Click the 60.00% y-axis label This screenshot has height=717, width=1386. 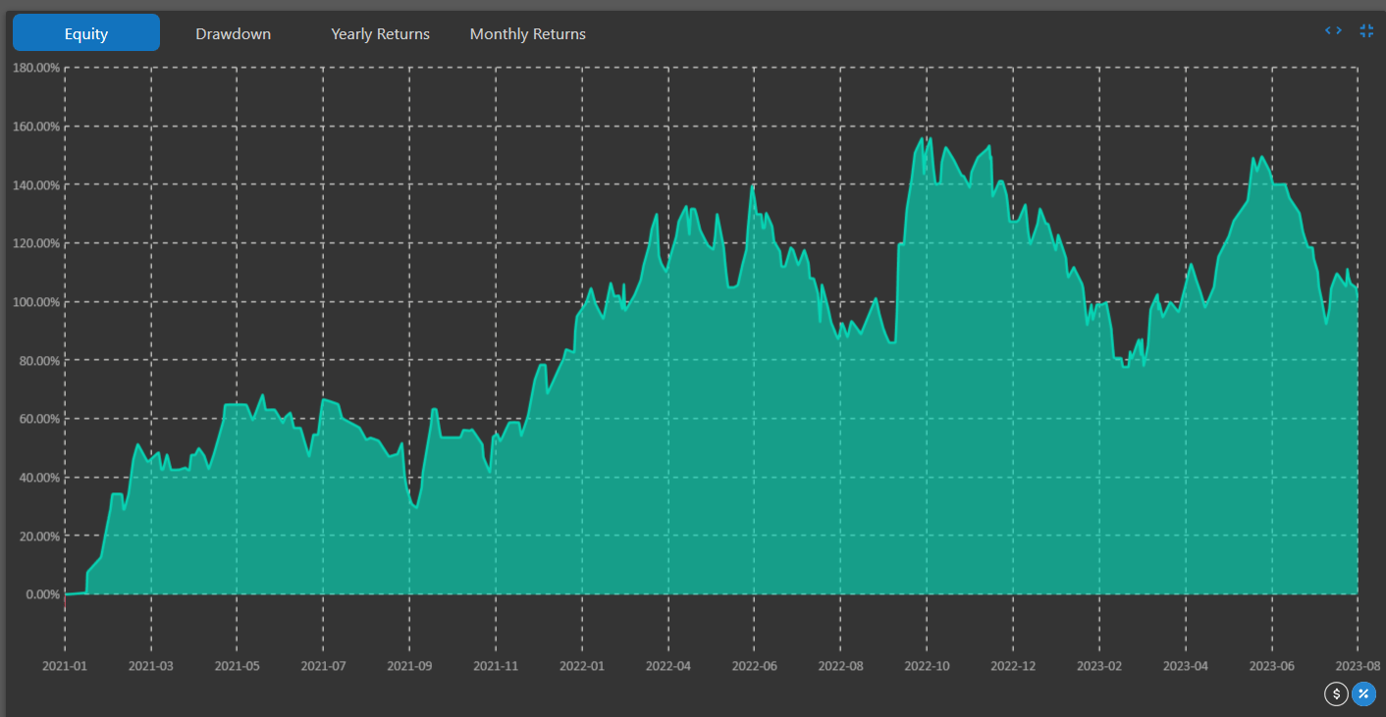(38, 419)
